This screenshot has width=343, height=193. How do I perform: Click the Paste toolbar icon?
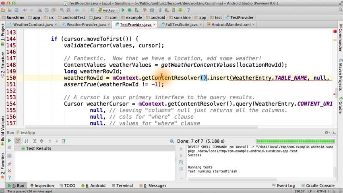tap(54, 10)
